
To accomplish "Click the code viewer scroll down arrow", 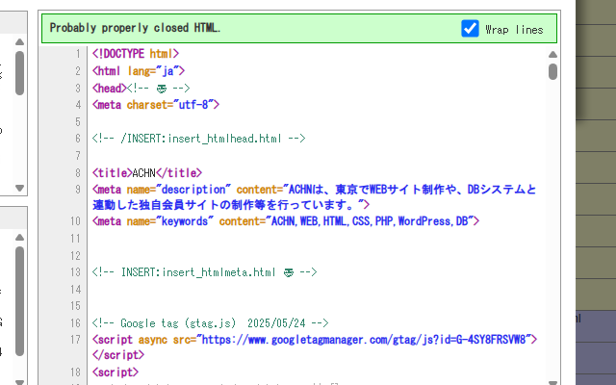I will pos(552,382).
